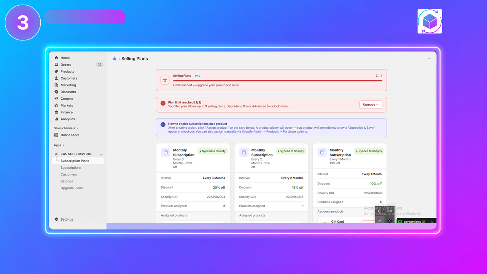Click the Selling Plans red progress bar
The width and height of the screenshot is (487, 274).
(277, 81)
